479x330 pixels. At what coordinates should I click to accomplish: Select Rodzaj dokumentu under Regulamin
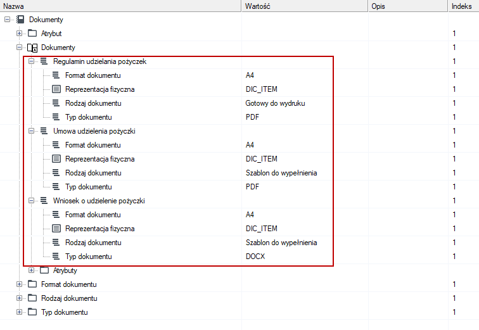[x=93, y=103]
